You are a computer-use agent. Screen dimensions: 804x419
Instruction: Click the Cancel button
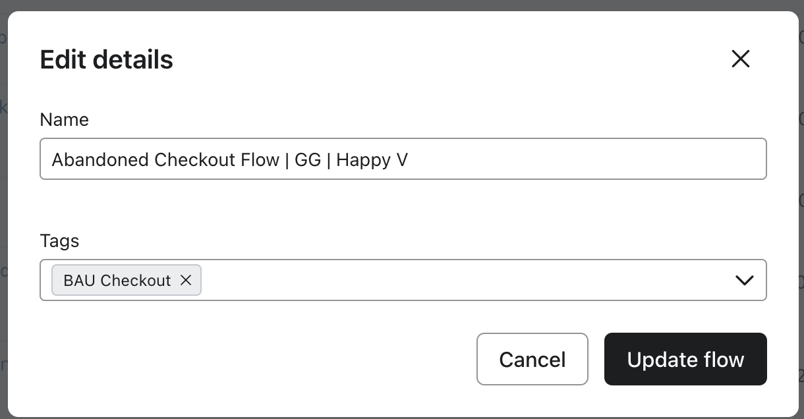[x=532, y=359]
